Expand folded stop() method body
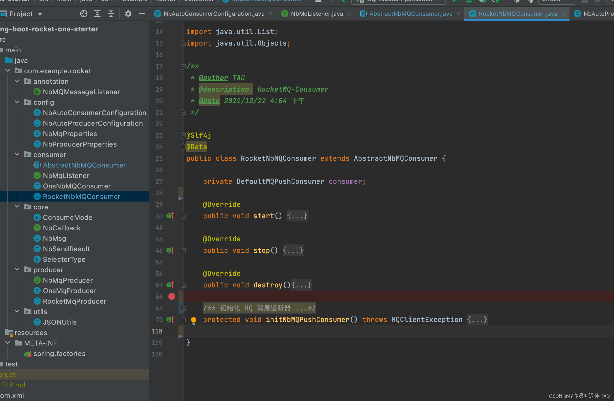The image size is (614, 401). pyautogui.click(x=293, y=250)
